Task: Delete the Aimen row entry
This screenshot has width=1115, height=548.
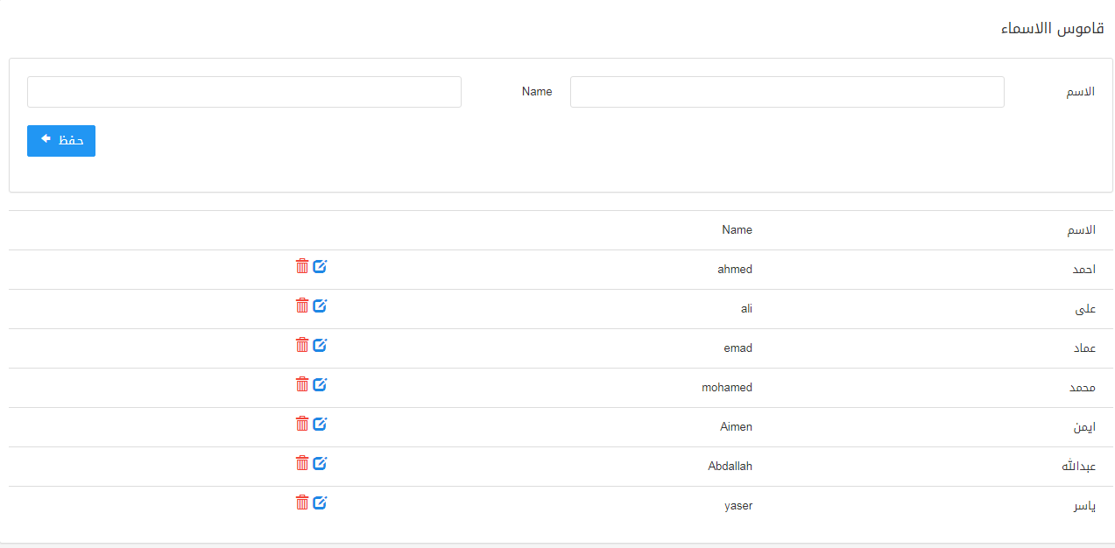Action: (302, 424)
